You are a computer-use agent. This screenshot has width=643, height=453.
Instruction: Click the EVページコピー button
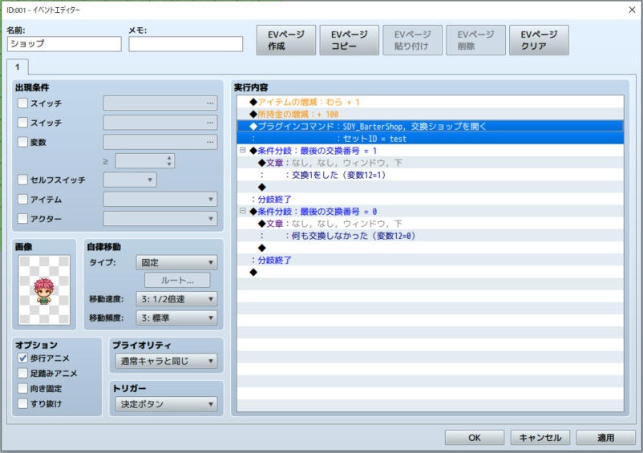pos(349,40)
